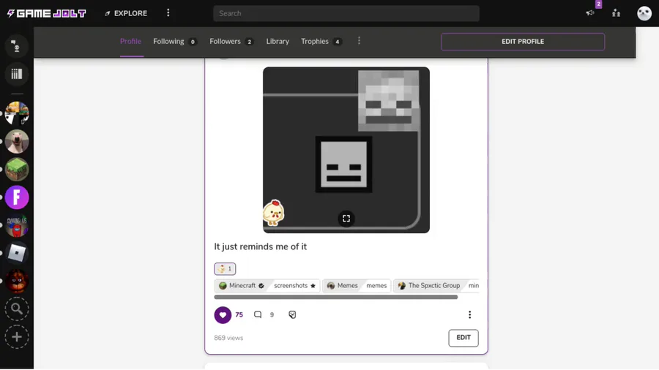Open the Minecraft grass block community in the sidebar
The height and width of the screenshot is (370, 659).
coord(17,169)
